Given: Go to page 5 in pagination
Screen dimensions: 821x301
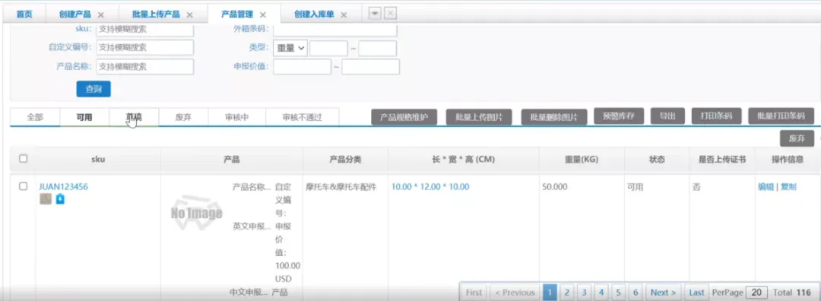Looking at the screenshot, I should (618, 292).
